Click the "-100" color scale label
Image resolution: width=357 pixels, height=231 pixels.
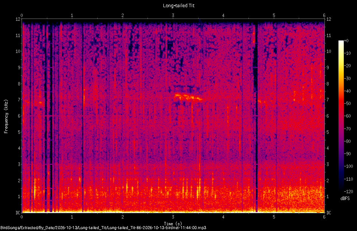pos(348,166)
